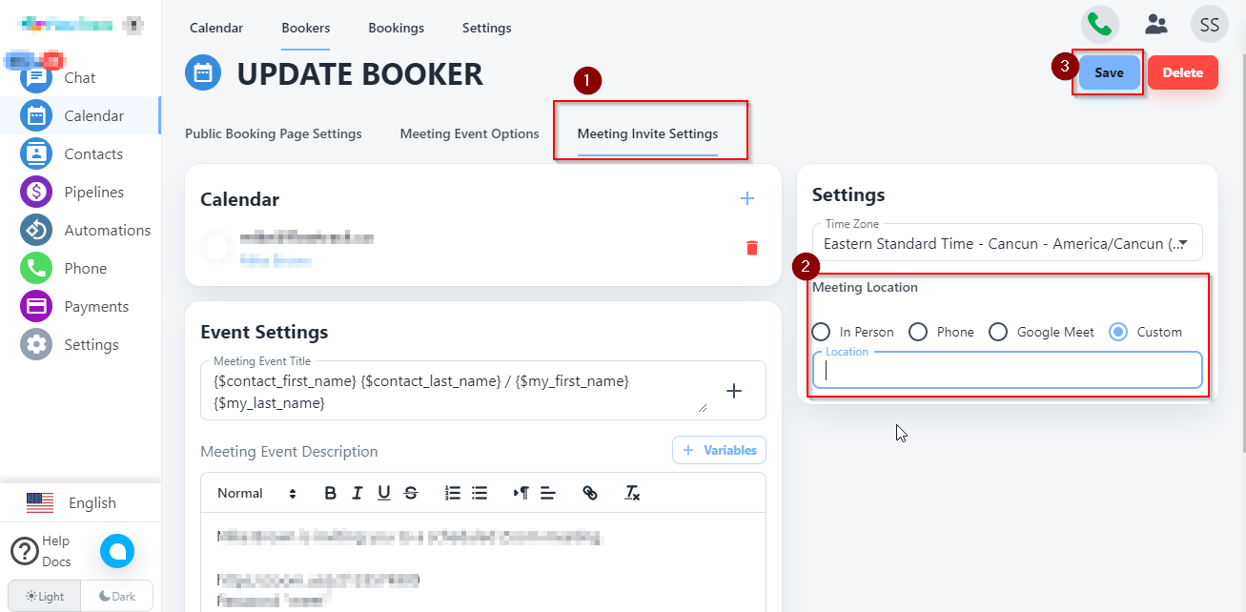The width and height of the screenshot is (1246, 612).
Task: Add a calendar with the plus icon
Action: point(747,198)
